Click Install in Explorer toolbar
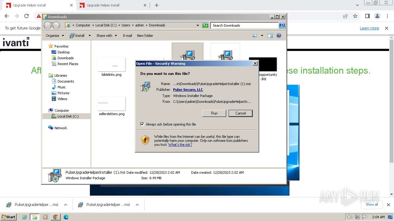394x221 pixels. (77, 36)
